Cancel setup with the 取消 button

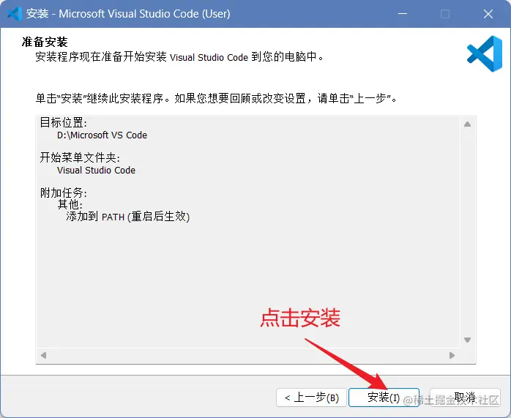(x=465, y=398)
